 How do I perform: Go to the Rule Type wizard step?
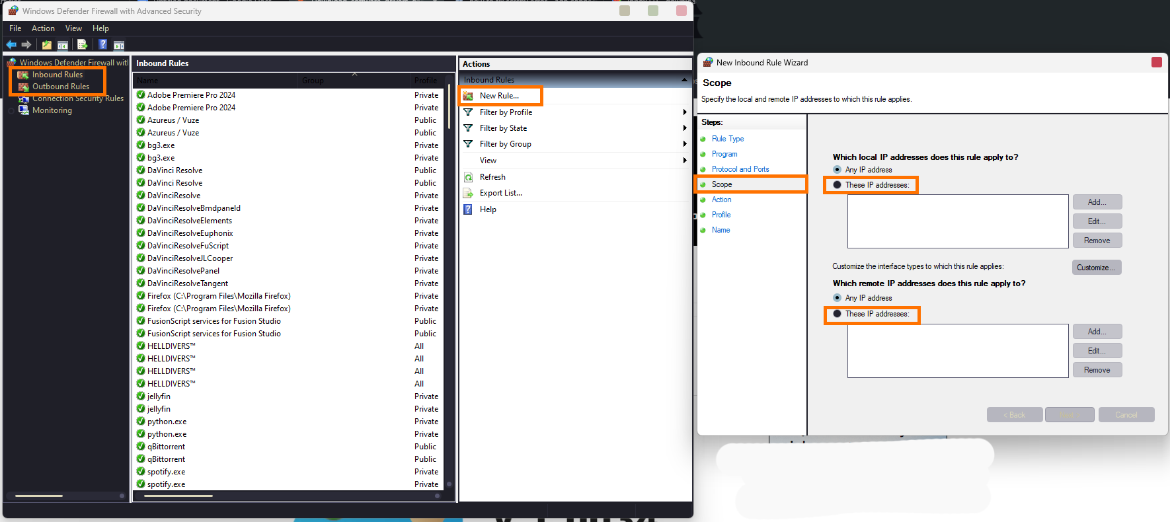(728, 139)
